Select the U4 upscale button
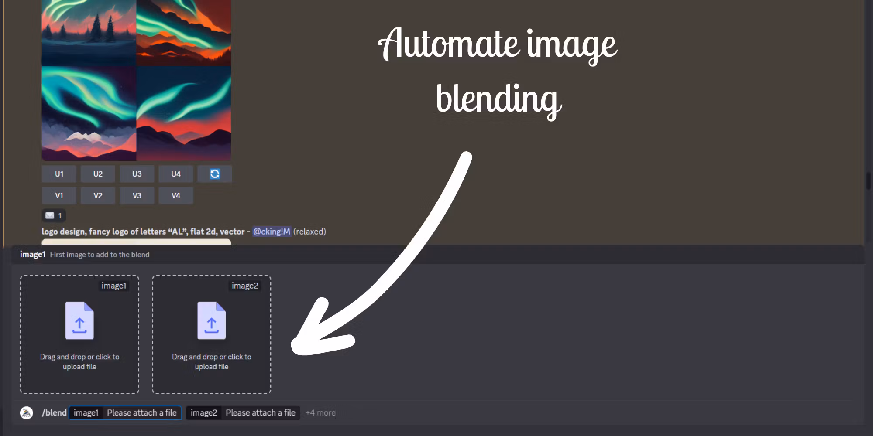 click(x=175, y=174)
